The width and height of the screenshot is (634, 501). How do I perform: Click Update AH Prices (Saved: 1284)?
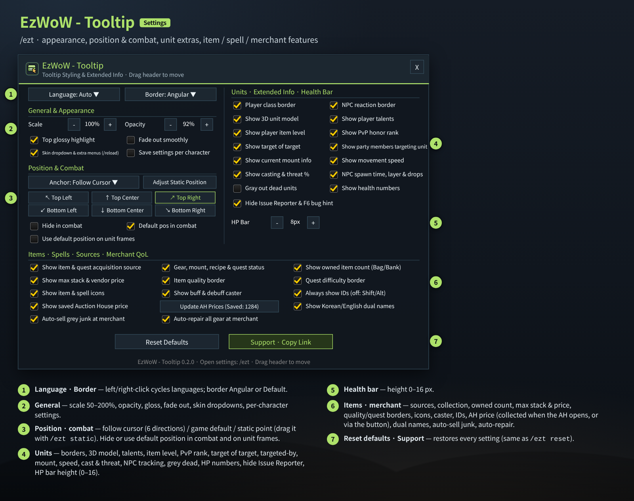(x=219, y=307)
